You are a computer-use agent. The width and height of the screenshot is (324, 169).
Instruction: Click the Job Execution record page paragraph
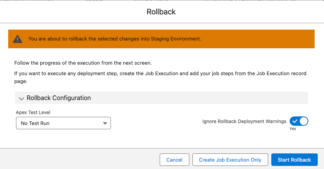(160, 77)
